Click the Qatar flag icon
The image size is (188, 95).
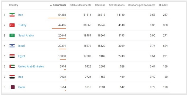[x=12, y=87]
